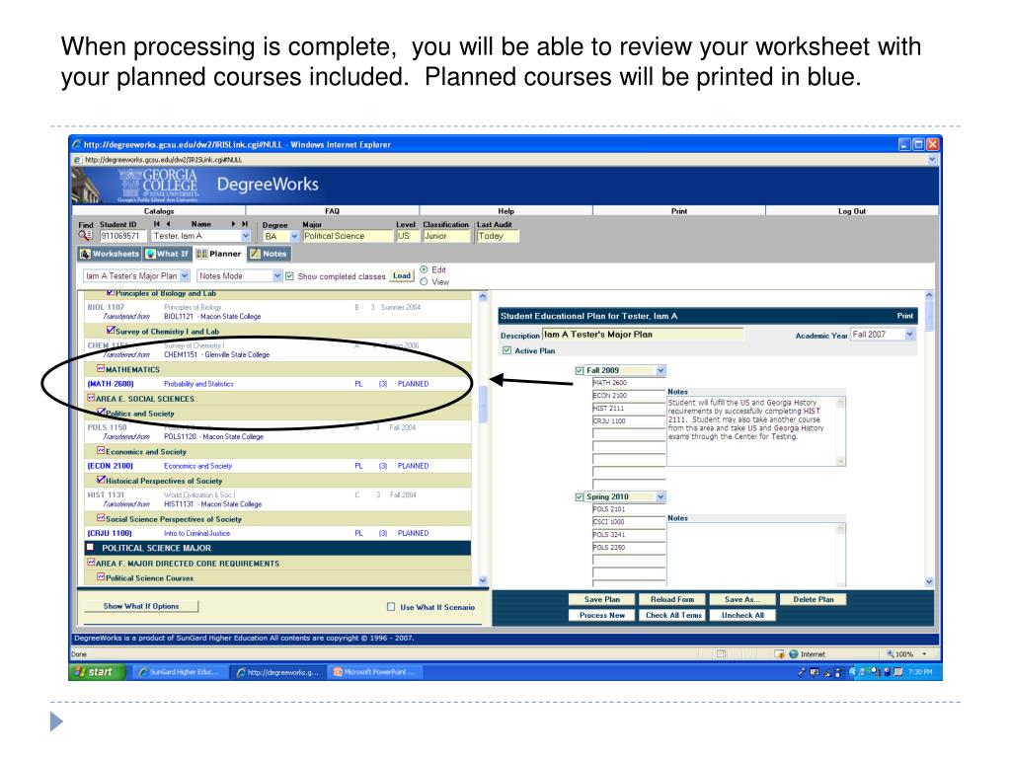This screenshot has height=758, width=1011.
Task: Toggle Survey of Chemistry I and Lab checkbox
Action: click(111, 330)
